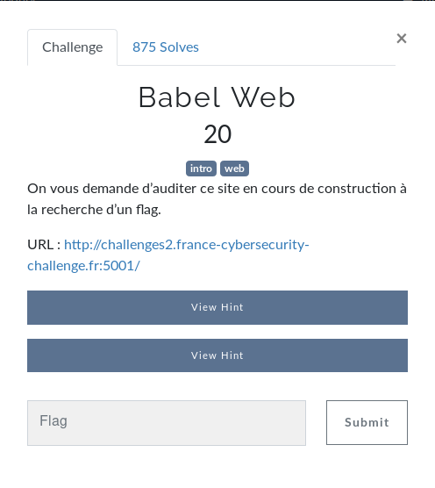Submit the flag answer
Screen dimensions: 435x488
click(367, 422)
